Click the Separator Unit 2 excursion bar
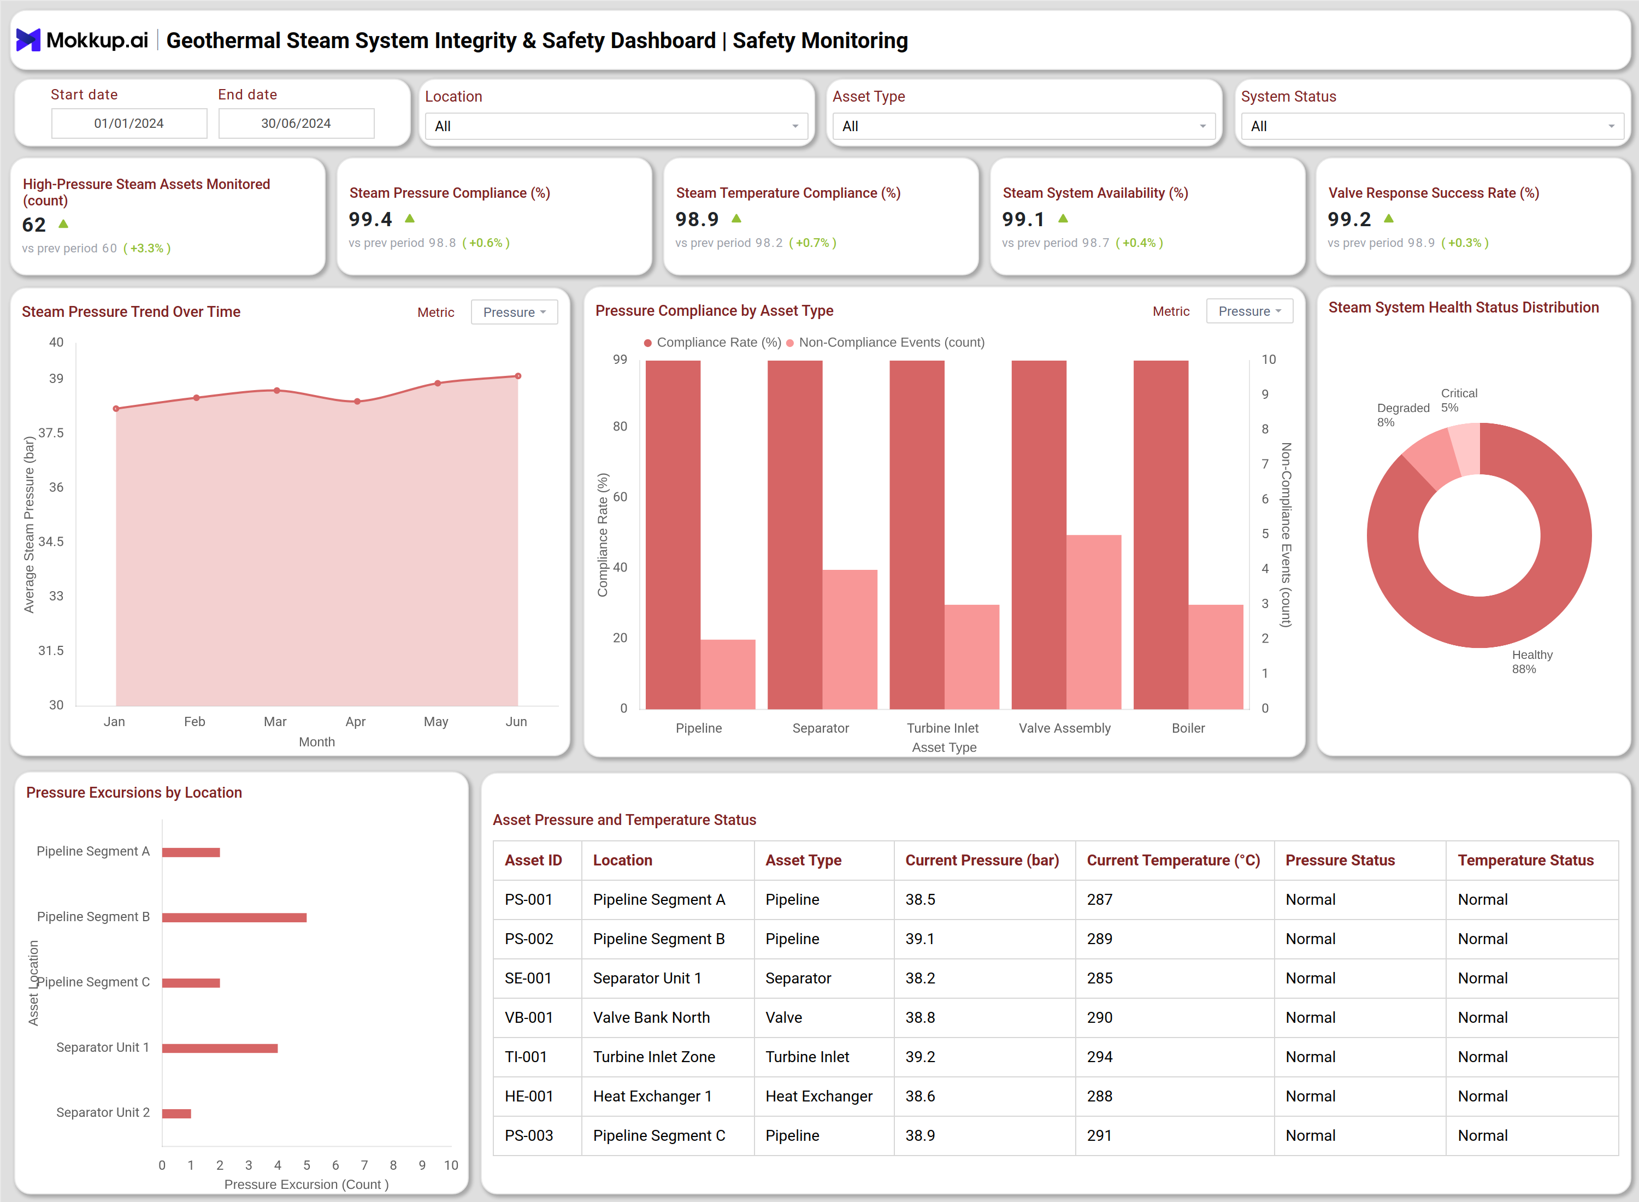This screenshot has height=1202, width=1639. (177, 1114)
